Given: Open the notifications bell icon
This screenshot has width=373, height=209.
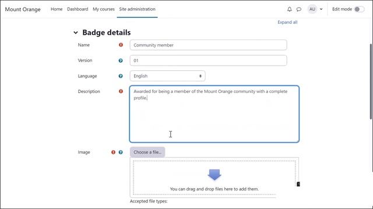Looking at the screenshot, I should 289,9.
